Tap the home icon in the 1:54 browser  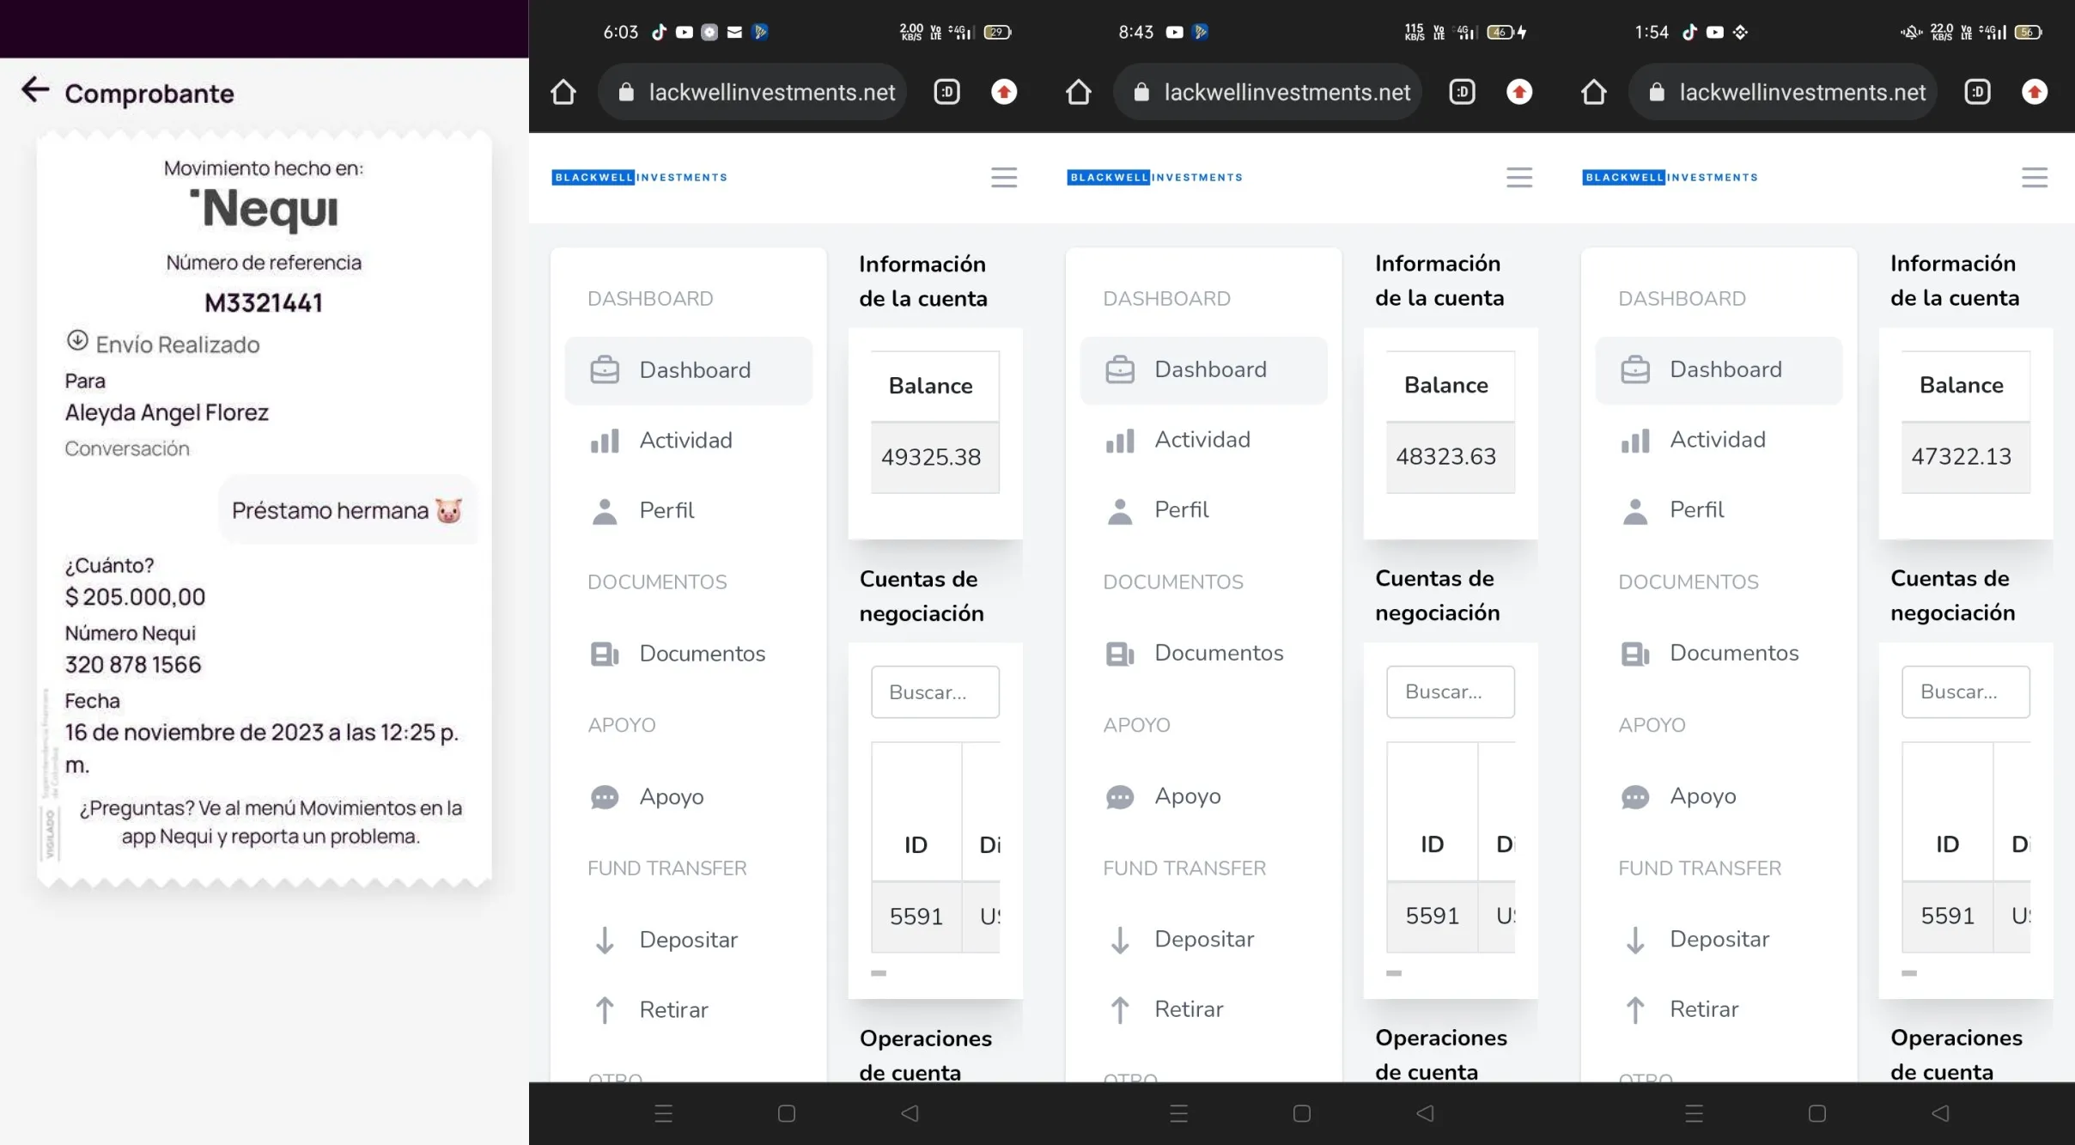pos(1594,92)
